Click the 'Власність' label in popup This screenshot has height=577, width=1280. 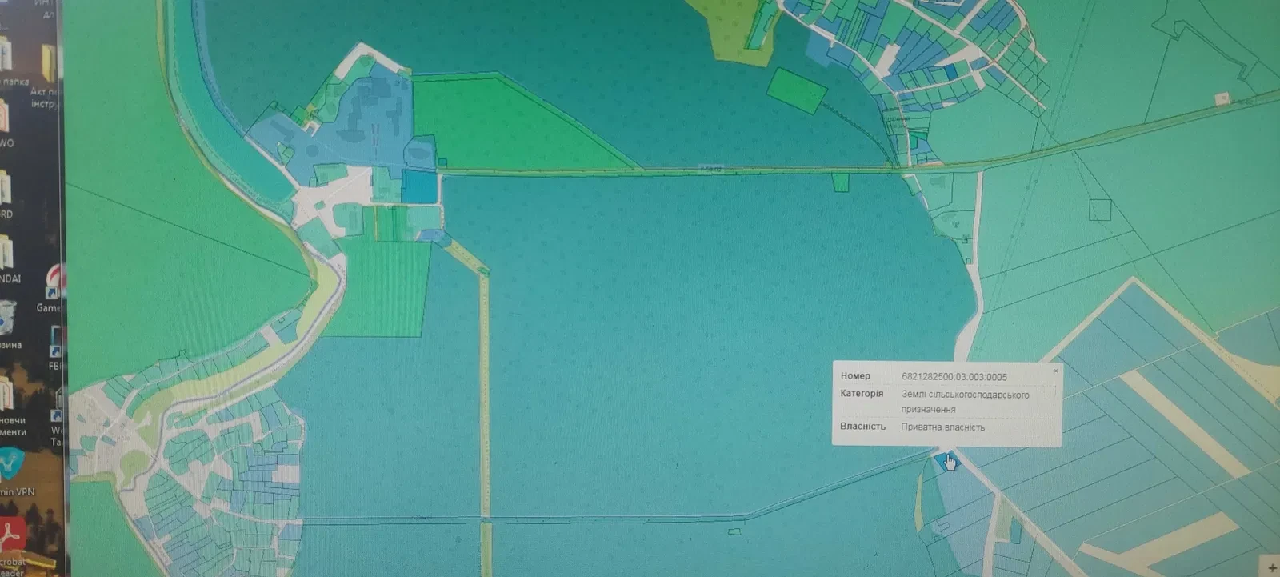862,426
